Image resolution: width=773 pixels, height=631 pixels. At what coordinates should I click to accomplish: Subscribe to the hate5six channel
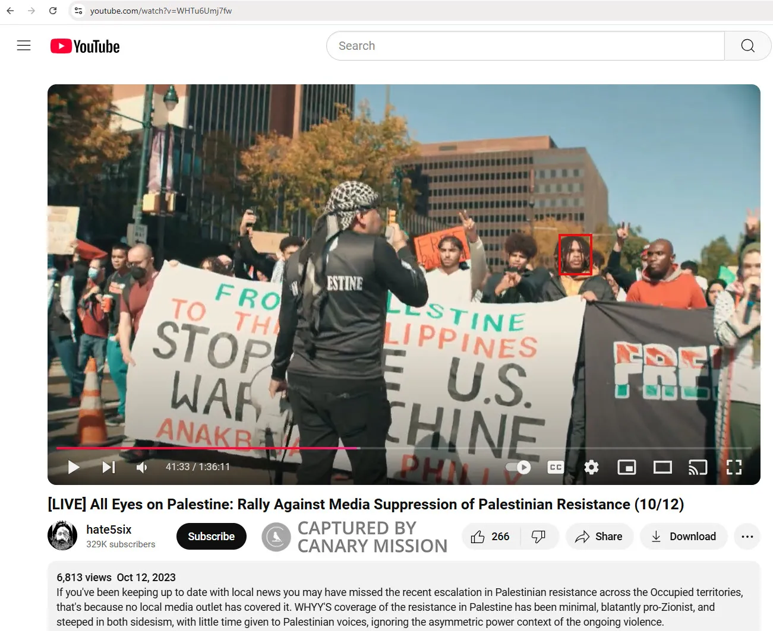(211, 537)
